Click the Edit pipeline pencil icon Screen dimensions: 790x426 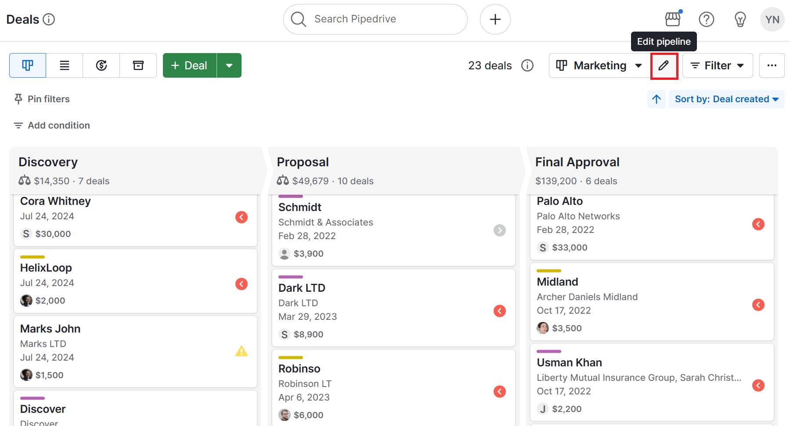click(664, 65)
